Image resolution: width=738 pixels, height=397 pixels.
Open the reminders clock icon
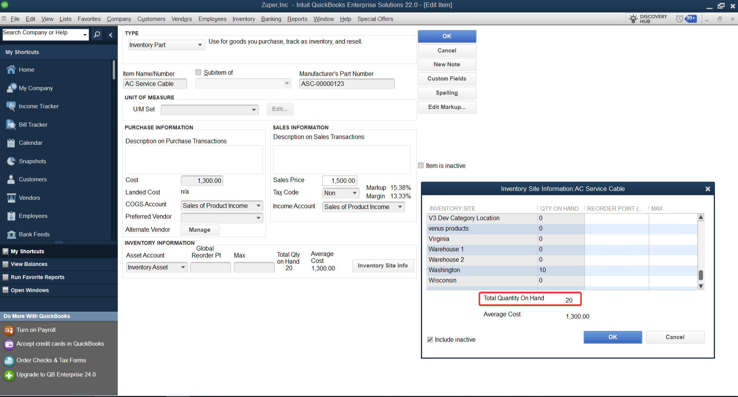(680, 19)
